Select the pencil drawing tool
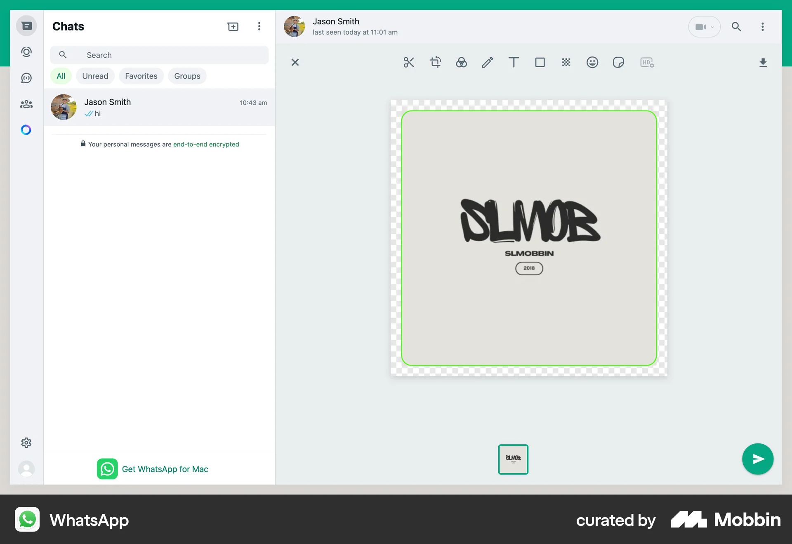The width and height of the screenshot is (792, 544). click(x=488, y=62)
